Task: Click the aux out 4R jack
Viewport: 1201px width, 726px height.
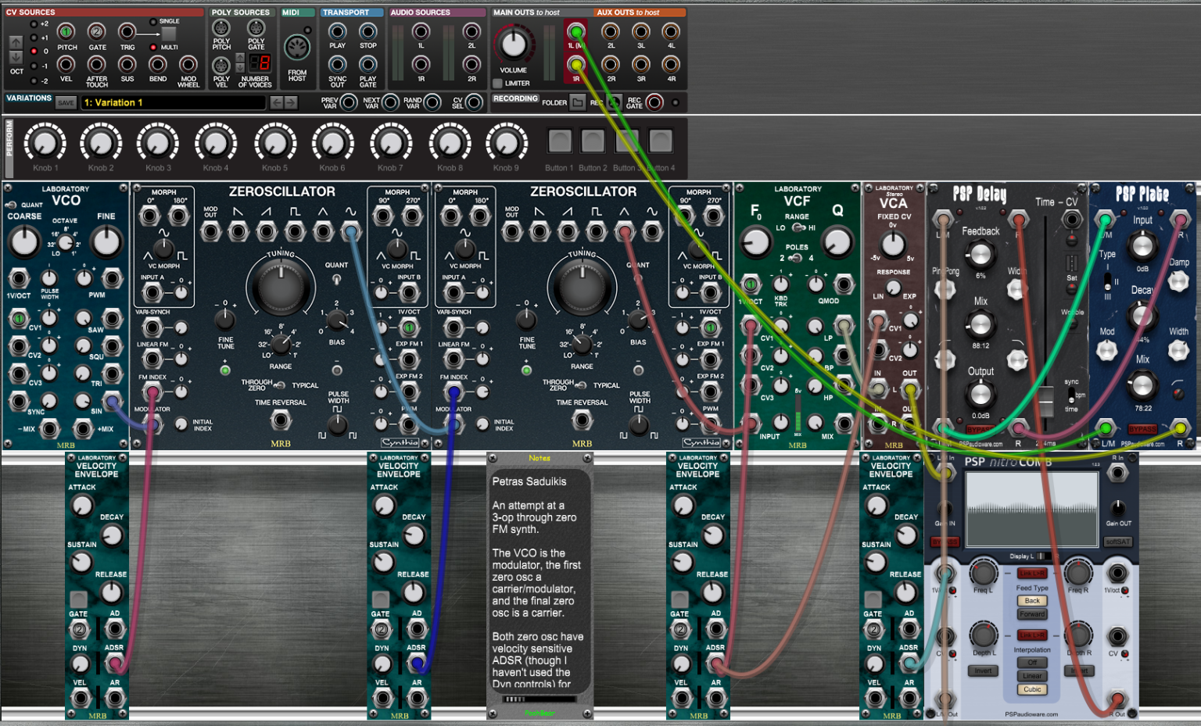Action: [671, 64]
